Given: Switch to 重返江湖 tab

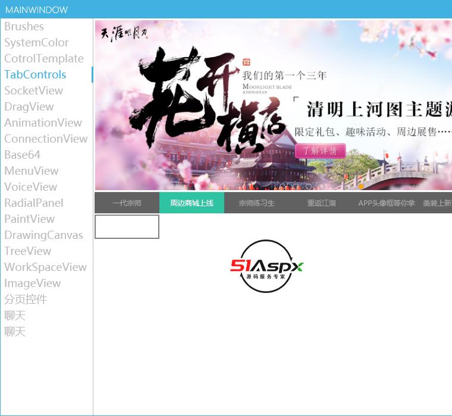Looking at the screenshot, I should pyautogui.click(x=321, y=203).
